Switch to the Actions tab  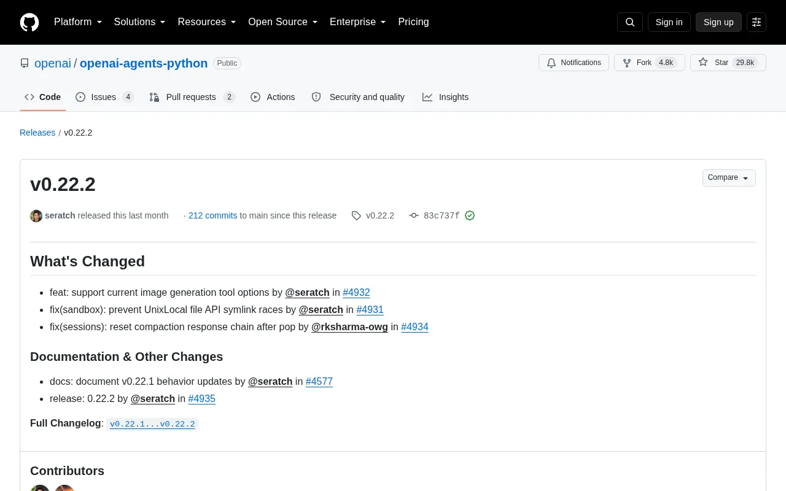(x=273, y=97)
